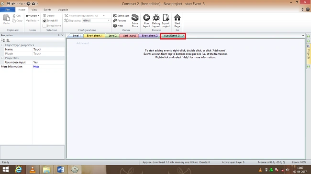The width and height of the screenshot is (311, 174).
Task: Switch to Event sheet 1 tab
Action: tap(94, 36)
